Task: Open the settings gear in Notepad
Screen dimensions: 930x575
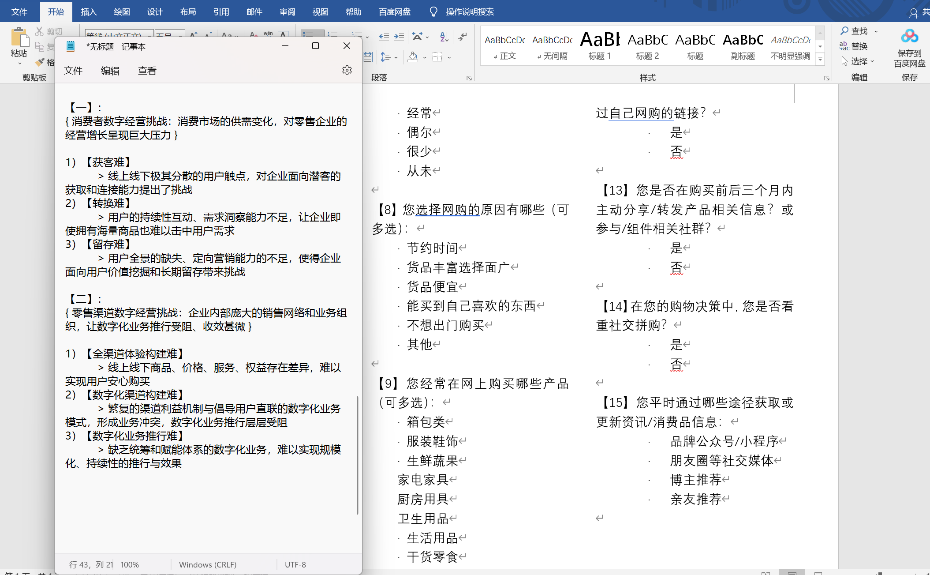Action: coord(347,70)
